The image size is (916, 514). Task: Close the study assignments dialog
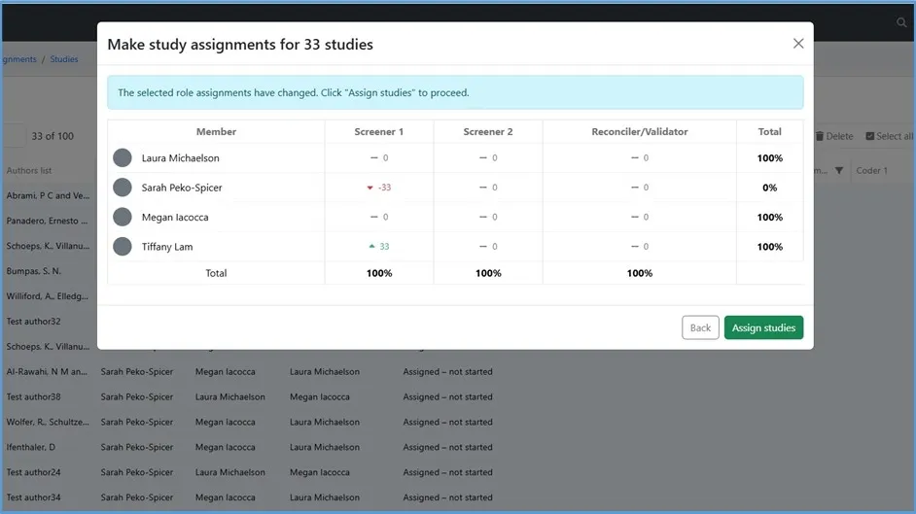tap(798, 44)
